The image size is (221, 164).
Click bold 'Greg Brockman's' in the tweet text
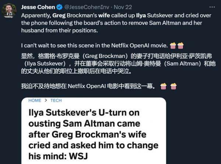point(75,16)
